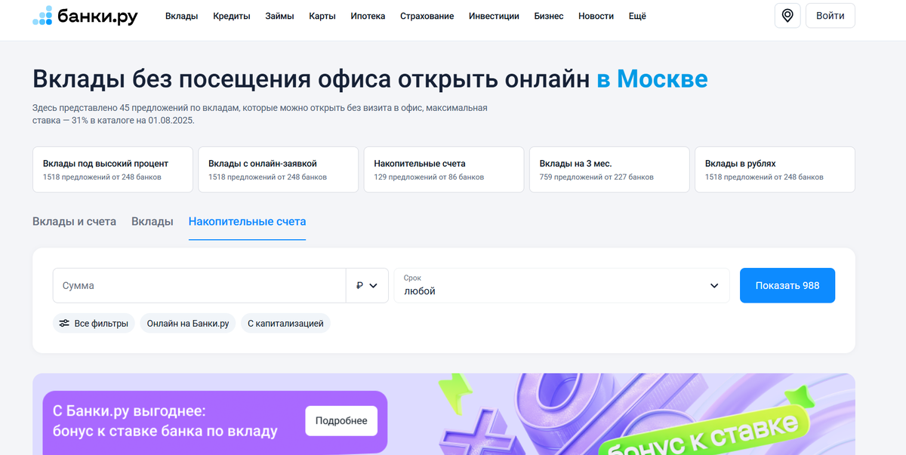Toggle 'Онлайн на Банки.ру' filter chip
Screen dimensions: 906x455
pos(188,323)
